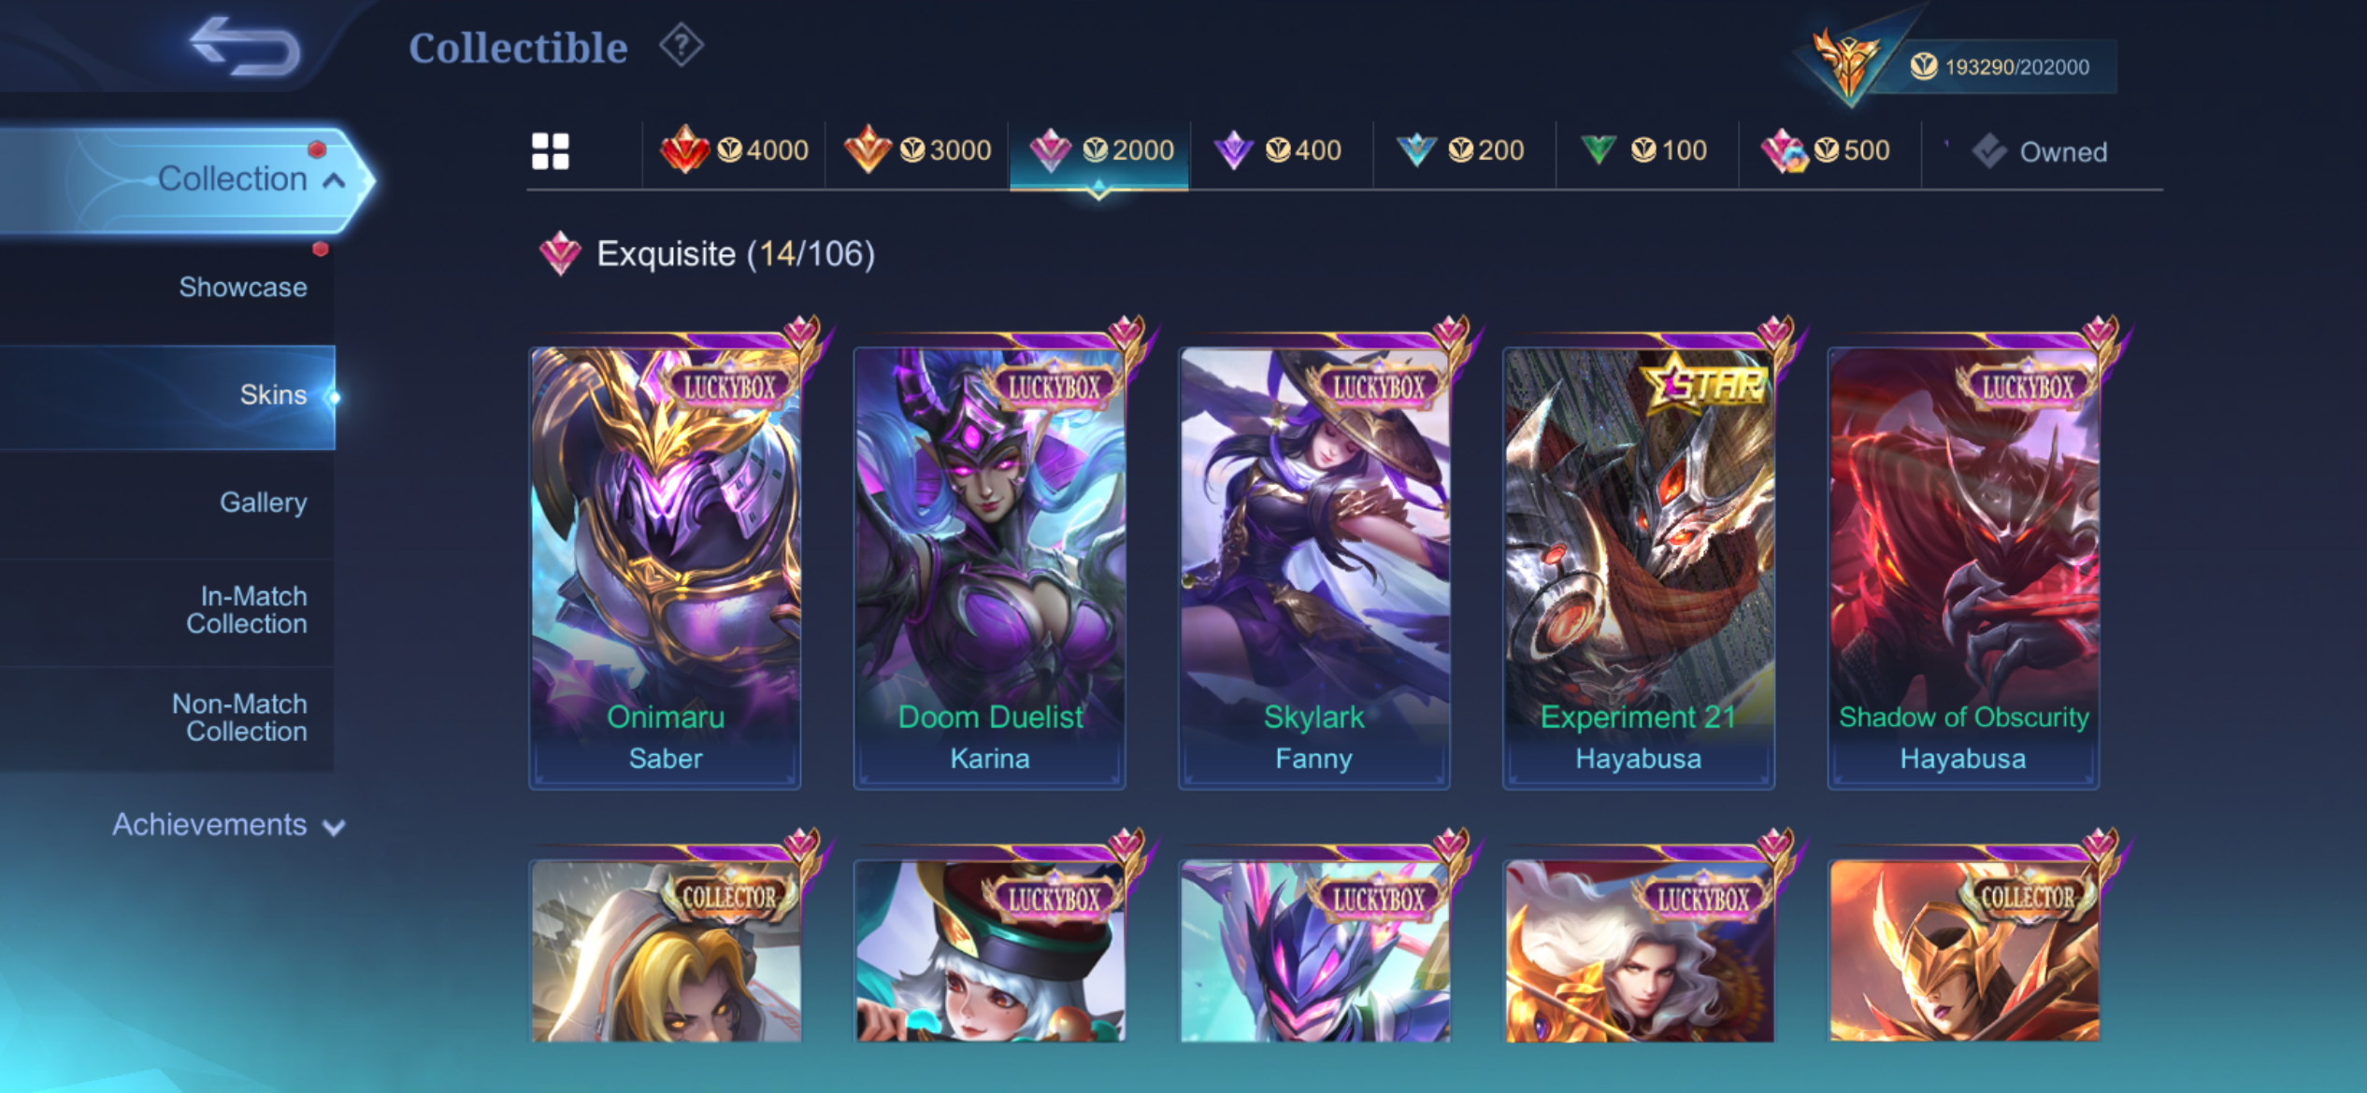Filter by the 500 point multi-gem tier
This screenshot has width=2367, height=1093.
pyautogui.click(x=1826, y=150)
